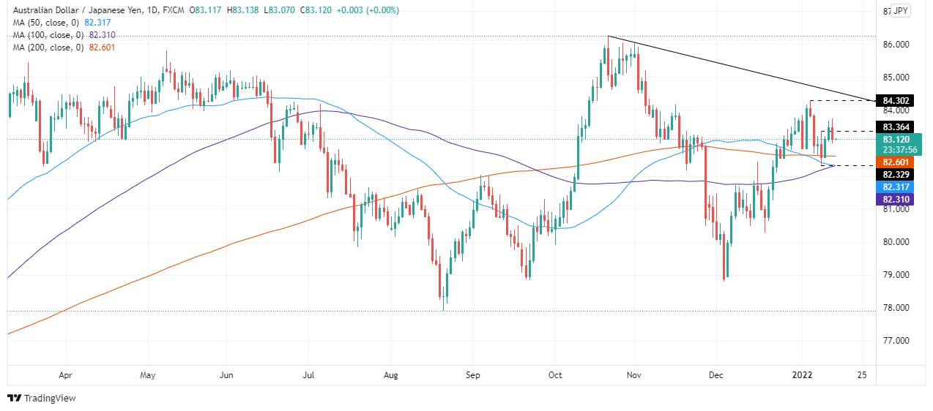Select the Oct label on time axis
The height and width of the screenshot is (411, 933).
[555, 375]
